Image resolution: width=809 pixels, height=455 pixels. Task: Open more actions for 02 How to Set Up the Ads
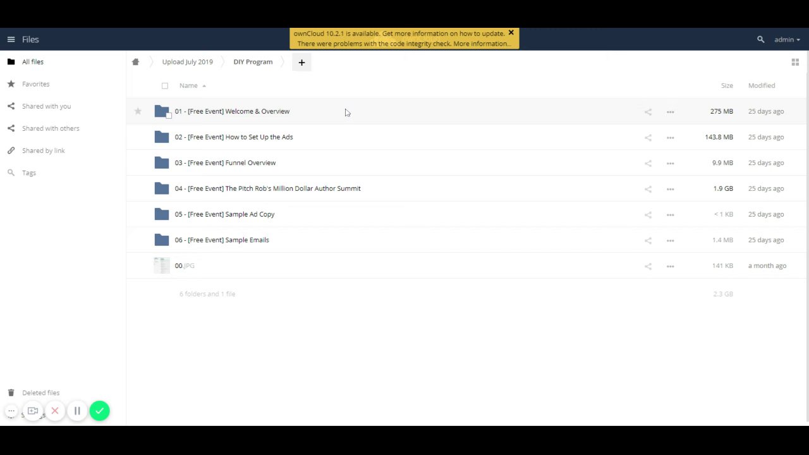pos(670,138)
